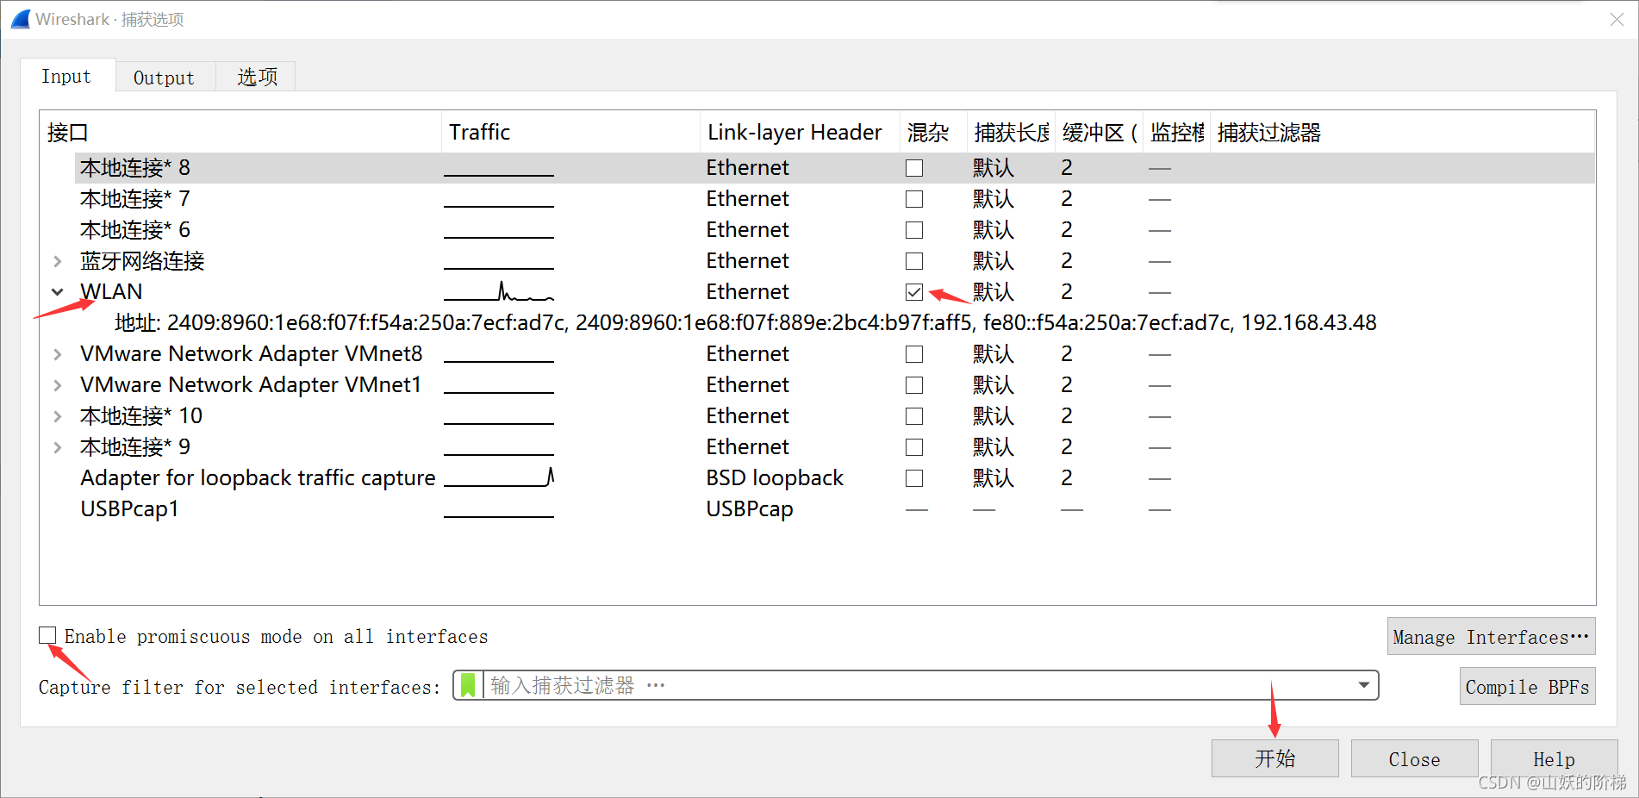Click WLAN's buffer value 2

1067,292
